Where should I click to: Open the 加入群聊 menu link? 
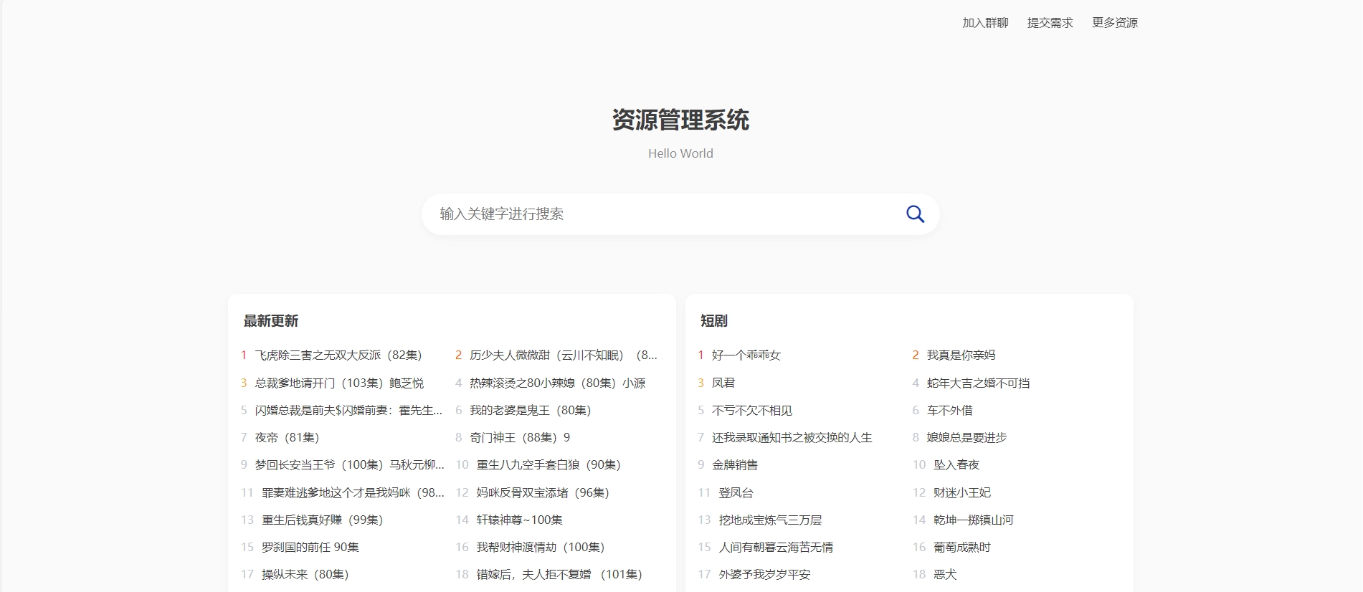985,23
